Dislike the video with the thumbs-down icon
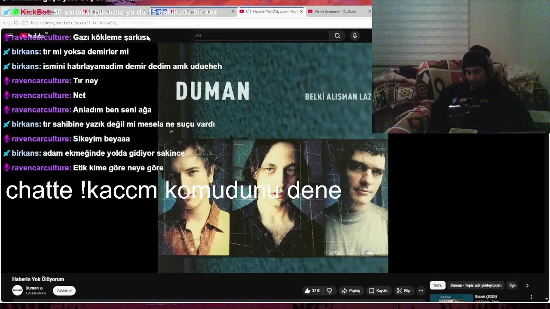550x309 pixels. click(330, 291)
